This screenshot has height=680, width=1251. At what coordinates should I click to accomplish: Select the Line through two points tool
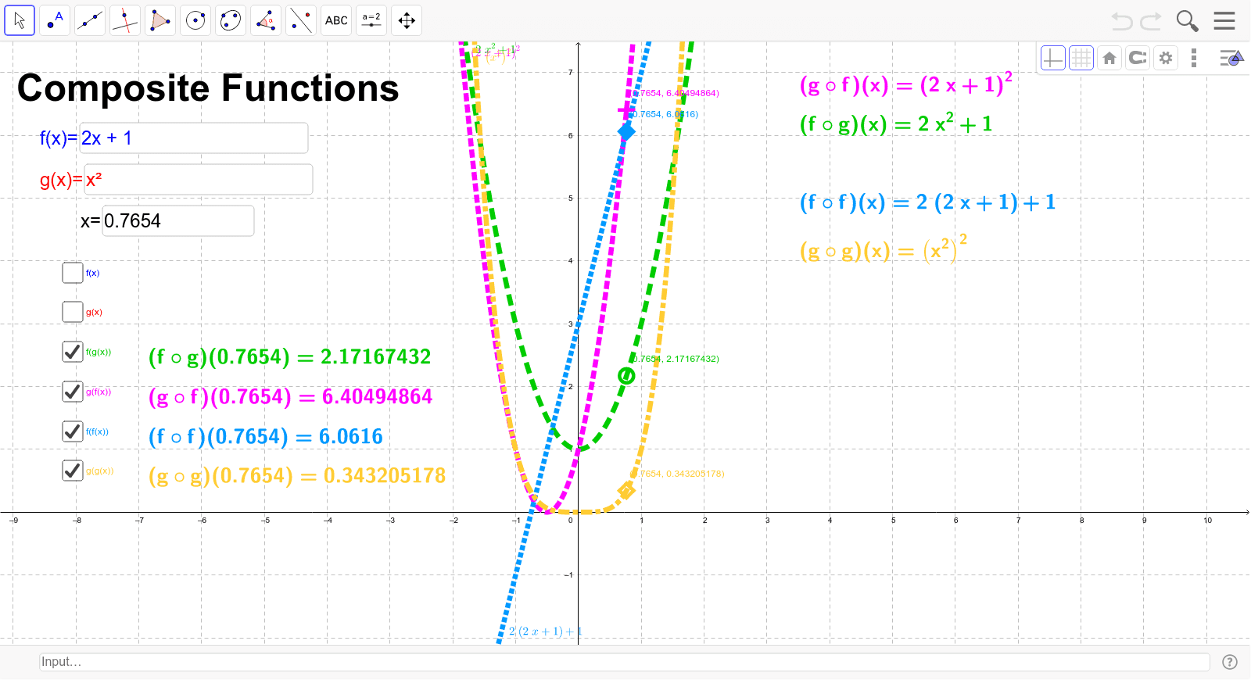[x=90, y=20]
